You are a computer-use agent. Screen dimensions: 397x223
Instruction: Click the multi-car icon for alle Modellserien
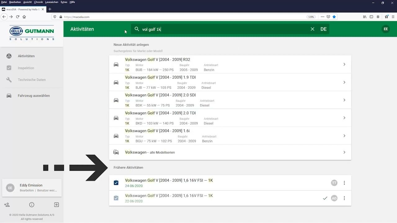[116, 152]
